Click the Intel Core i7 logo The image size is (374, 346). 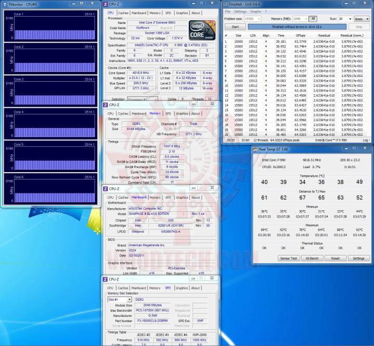(x=202, y=30)
